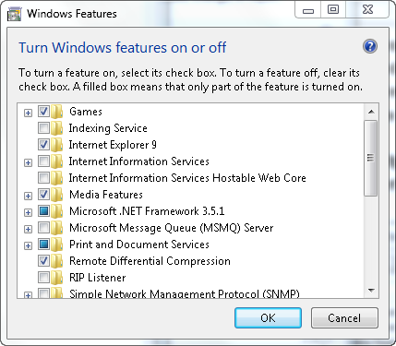Click the Remote Differential Compression folder icon
The width and height of the screenshot is (396, 346).
point(57,261)
